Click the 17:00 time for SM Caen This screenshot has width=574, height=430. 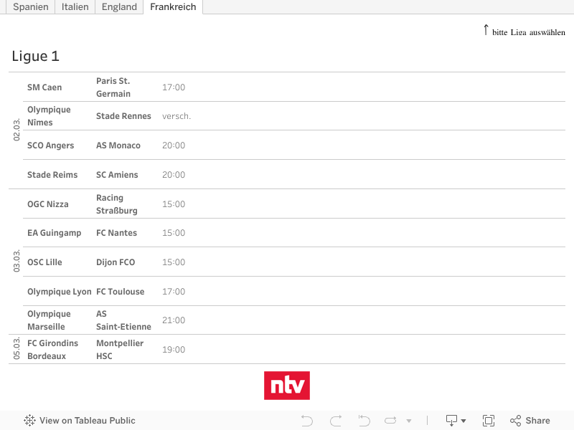pyautogui.click(x=174, y=87)
